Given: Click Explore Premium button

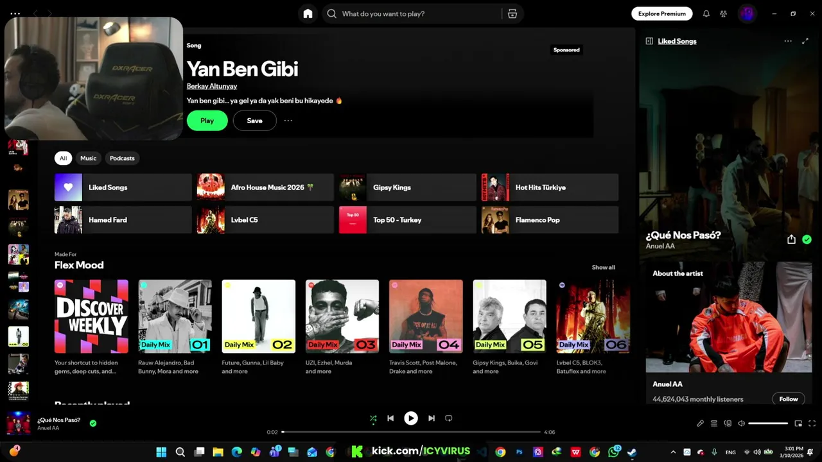Looking at the screenshot, I should coord(661,13).
